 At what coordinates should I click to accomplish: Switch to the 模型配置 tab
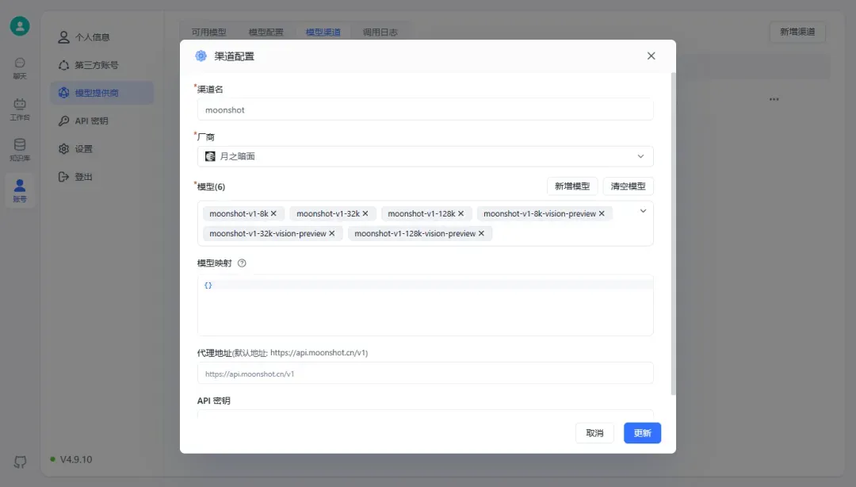click(x=266, y=33)
